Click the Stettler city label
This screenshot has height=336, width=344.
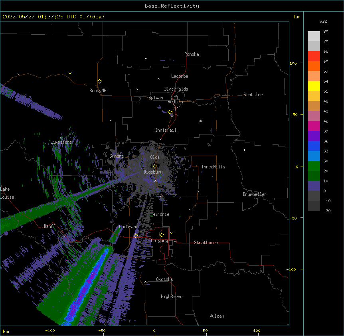click(253, 95)
